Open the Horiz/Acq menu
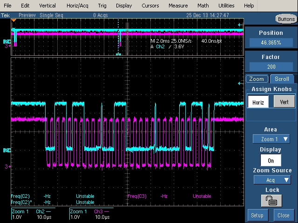The image size is (298, 223). [x=77, y=6]
